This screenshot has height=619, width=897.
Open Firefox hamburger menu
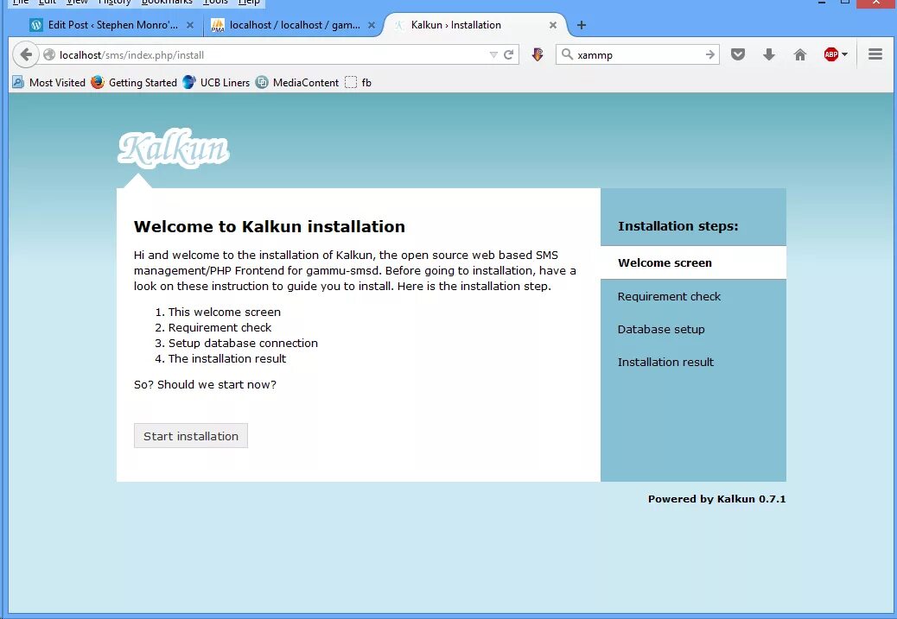coord(875,54)
